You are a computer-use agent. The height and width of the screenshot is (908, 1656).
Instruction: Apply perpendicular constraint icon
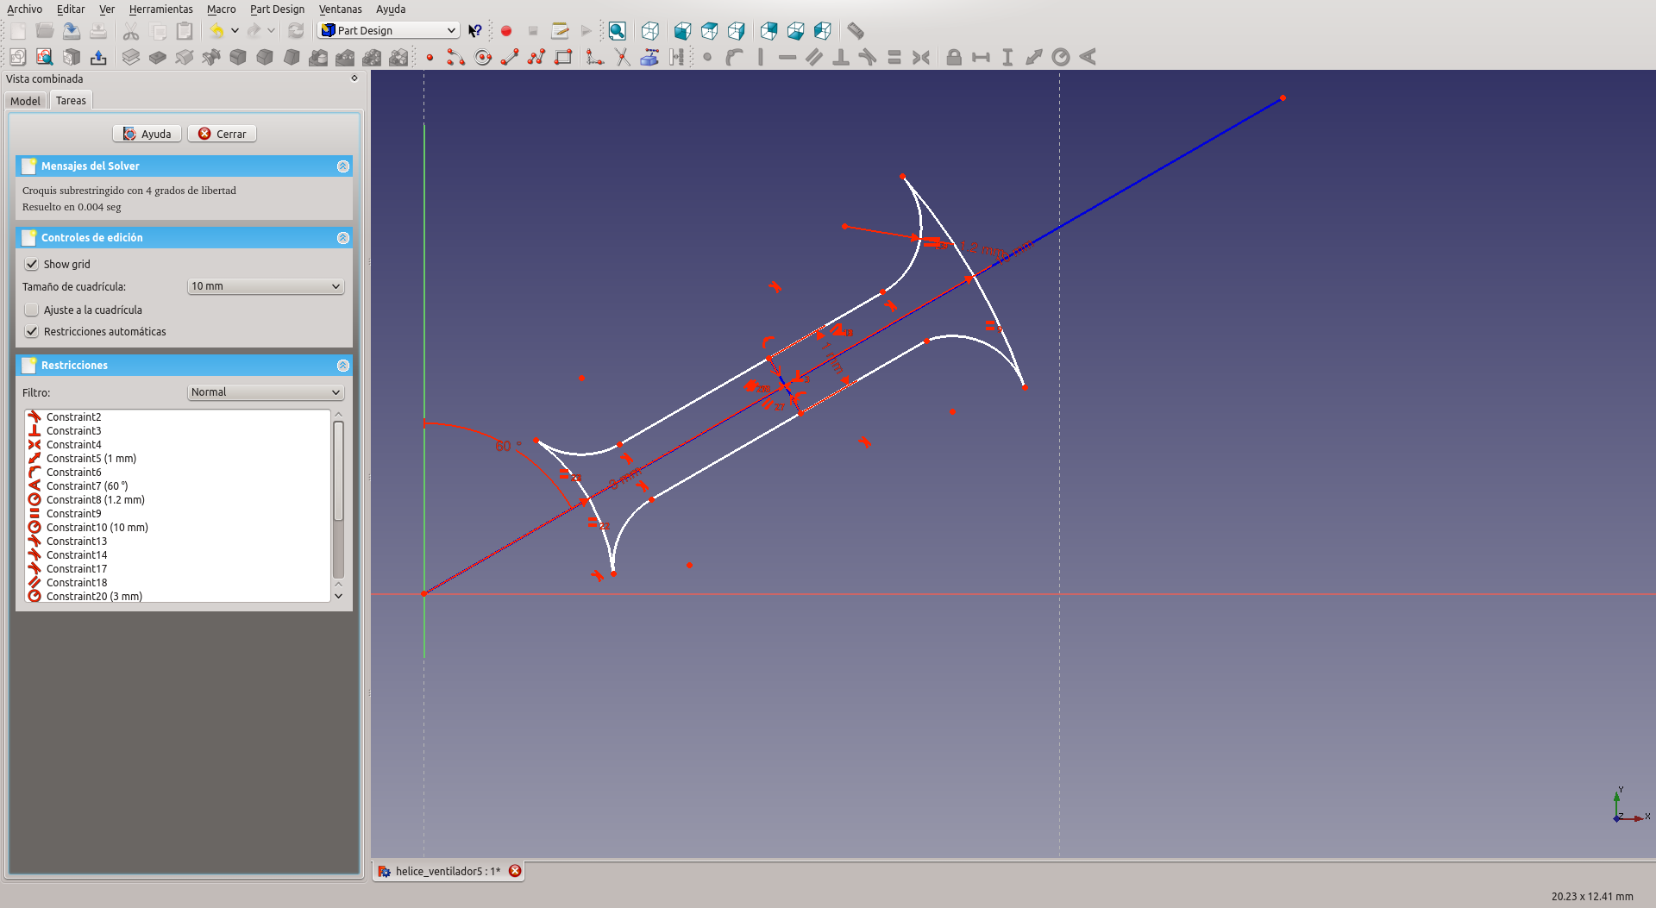(841, 58)
